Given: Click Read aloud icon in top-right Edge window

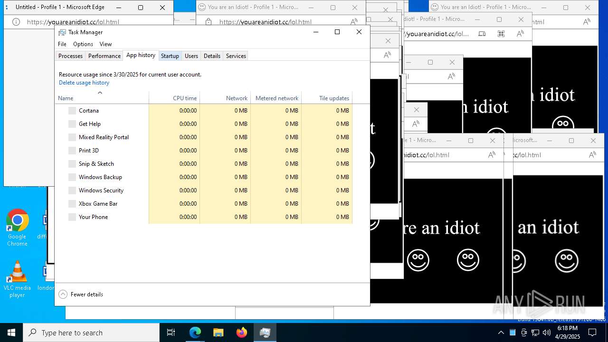Looking at the screenshot, I should point(587,22).
